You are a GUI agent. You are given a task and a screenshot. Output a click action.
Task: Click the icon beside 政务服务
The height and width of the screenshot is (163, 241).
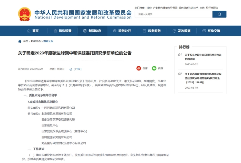coord(145,31)
